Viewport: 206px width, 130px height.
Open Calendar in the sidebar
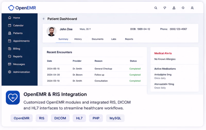[x=18, y=25]
